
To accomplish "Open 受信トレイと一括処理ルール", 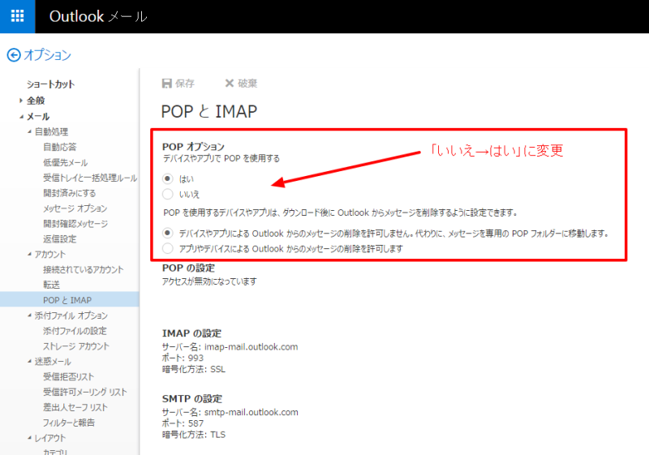I will click(x=90, y=178).
